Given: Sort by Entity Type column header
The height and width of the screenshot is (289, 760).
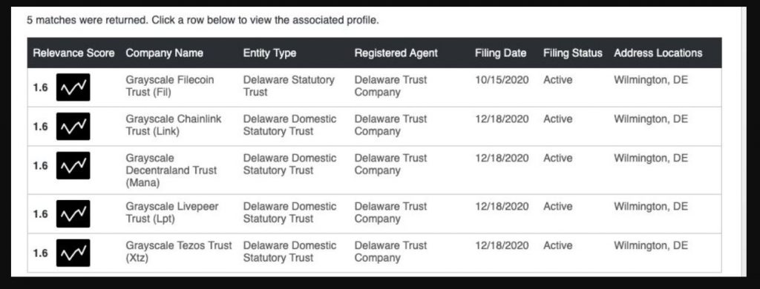Looking at the screenshot, I should coord(269,53).
